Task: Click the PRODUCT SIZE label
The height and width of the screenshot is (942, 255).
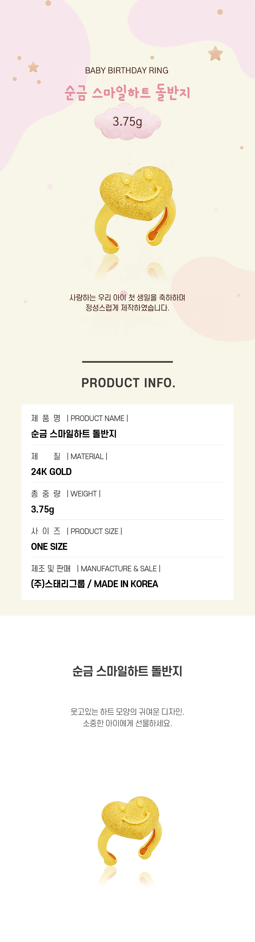Action: pyautogui.click(x=95, y=531)
